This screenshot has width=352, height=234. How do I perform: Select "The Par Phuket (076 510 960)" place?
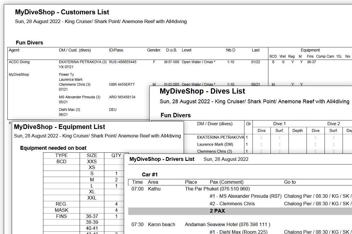click(x=217, y=189)
